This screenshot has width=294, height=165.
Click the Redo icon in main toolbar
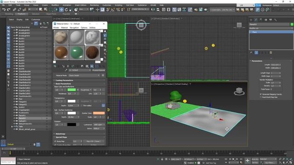(9, 10)
